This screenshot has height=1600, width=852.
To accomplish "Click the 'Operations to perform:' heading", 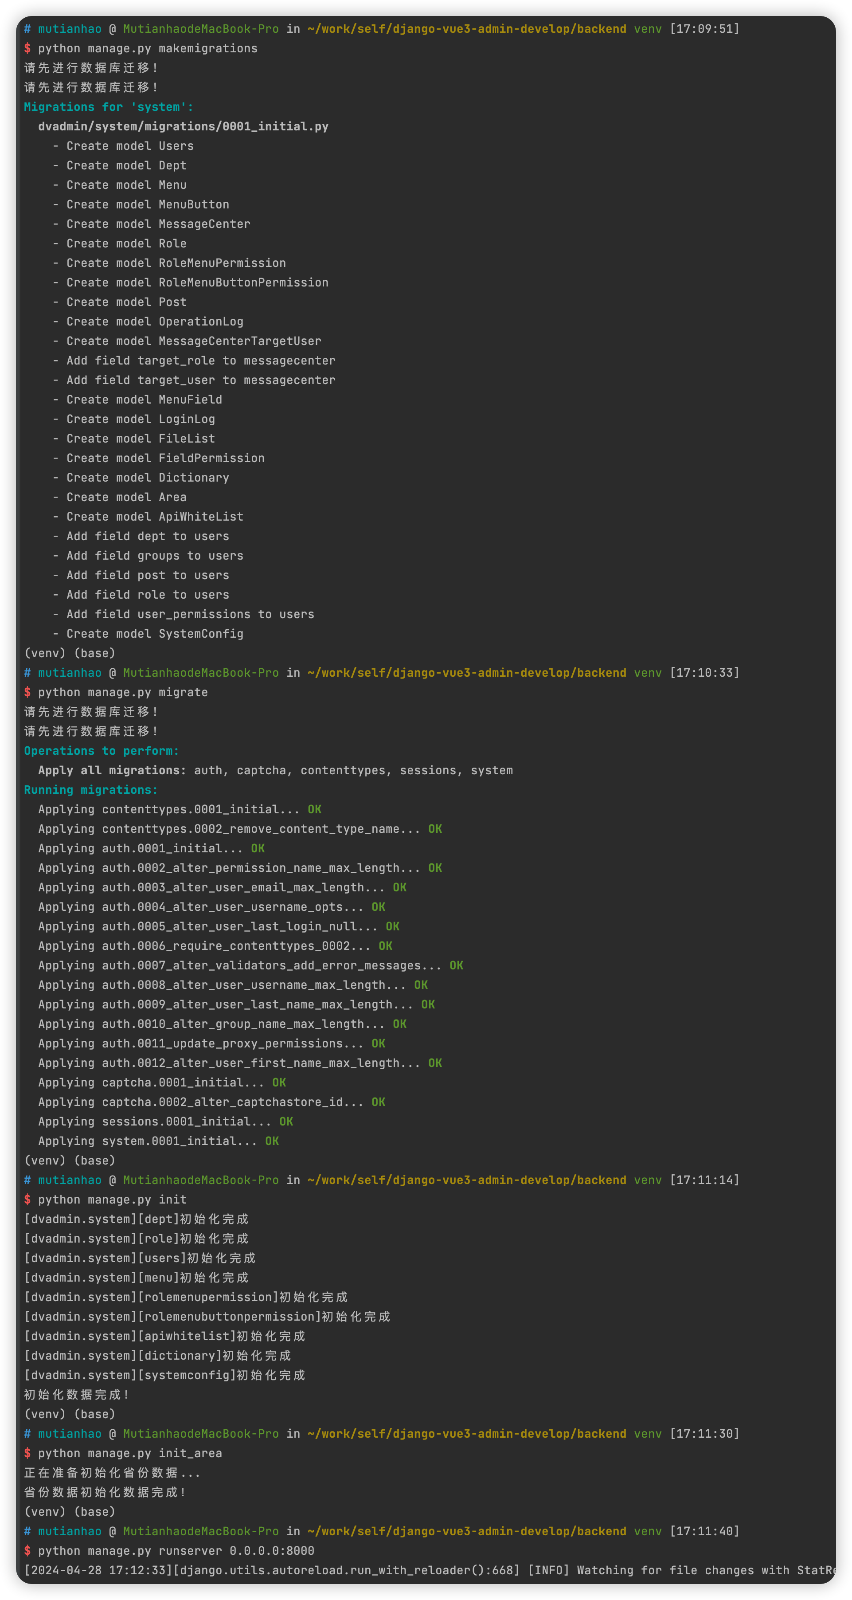I will pos(101,750).
